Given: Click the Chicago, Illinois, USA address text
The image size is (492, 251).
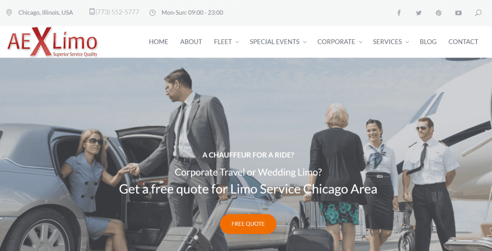Looking at the screenshot, I should [x=46, y=12].
